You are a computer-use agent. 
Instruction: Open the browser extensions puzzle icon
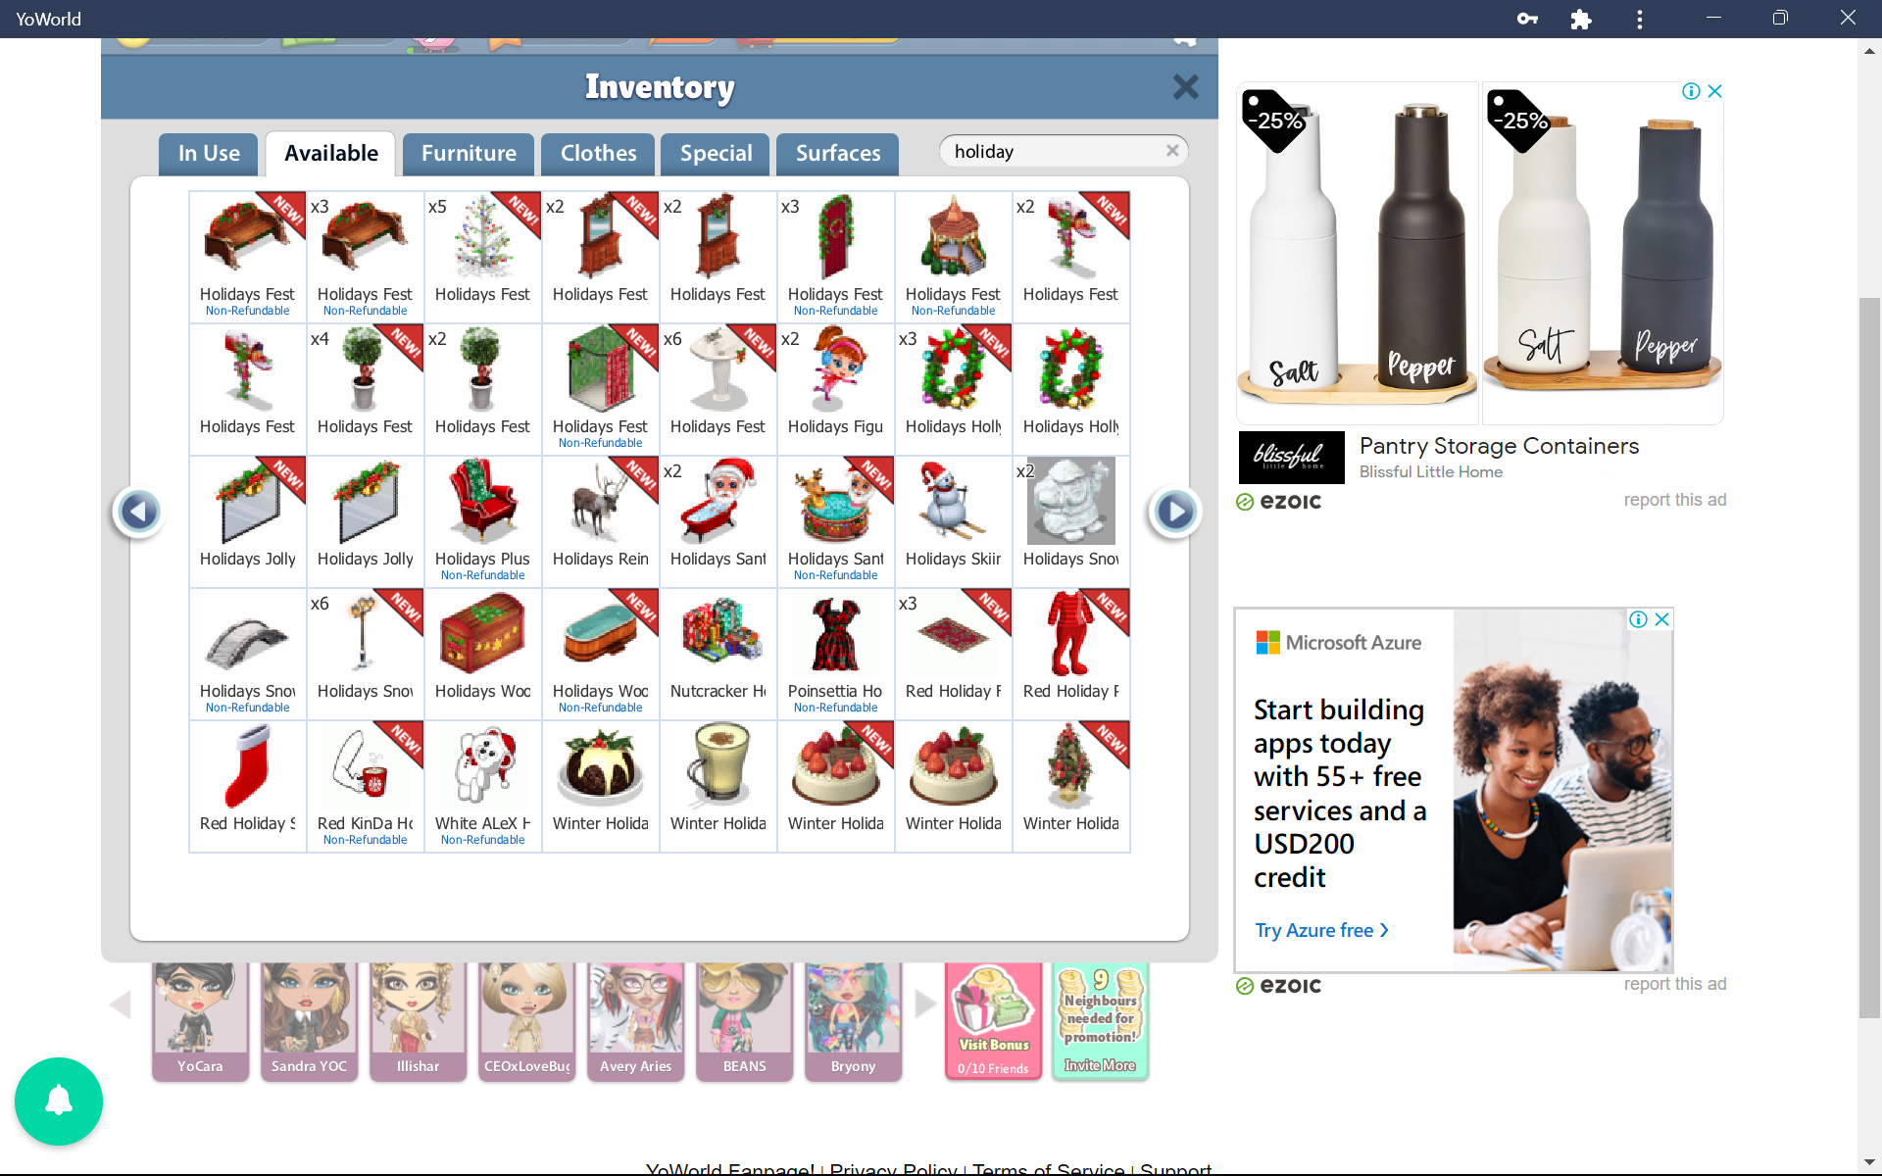point(1580,19)
